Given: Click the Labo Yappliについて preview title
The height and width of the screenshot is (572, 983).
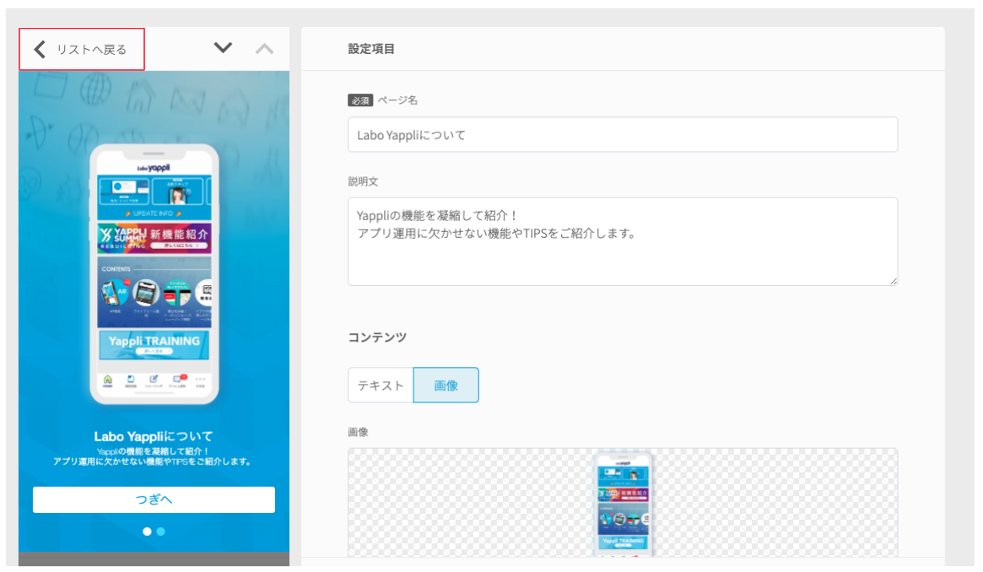Looking at the screenshot, I should [154, 436].
